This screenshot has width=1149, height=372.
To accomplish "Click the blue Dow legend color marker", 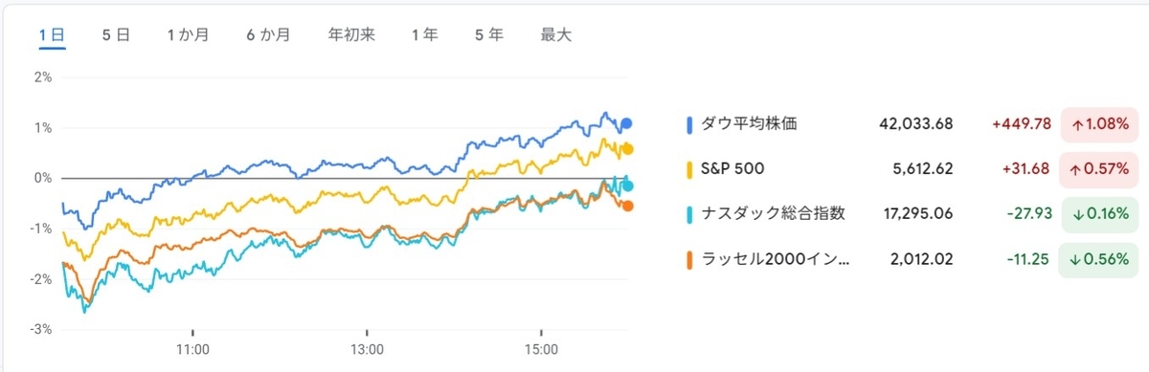I will tap(689, 123).
